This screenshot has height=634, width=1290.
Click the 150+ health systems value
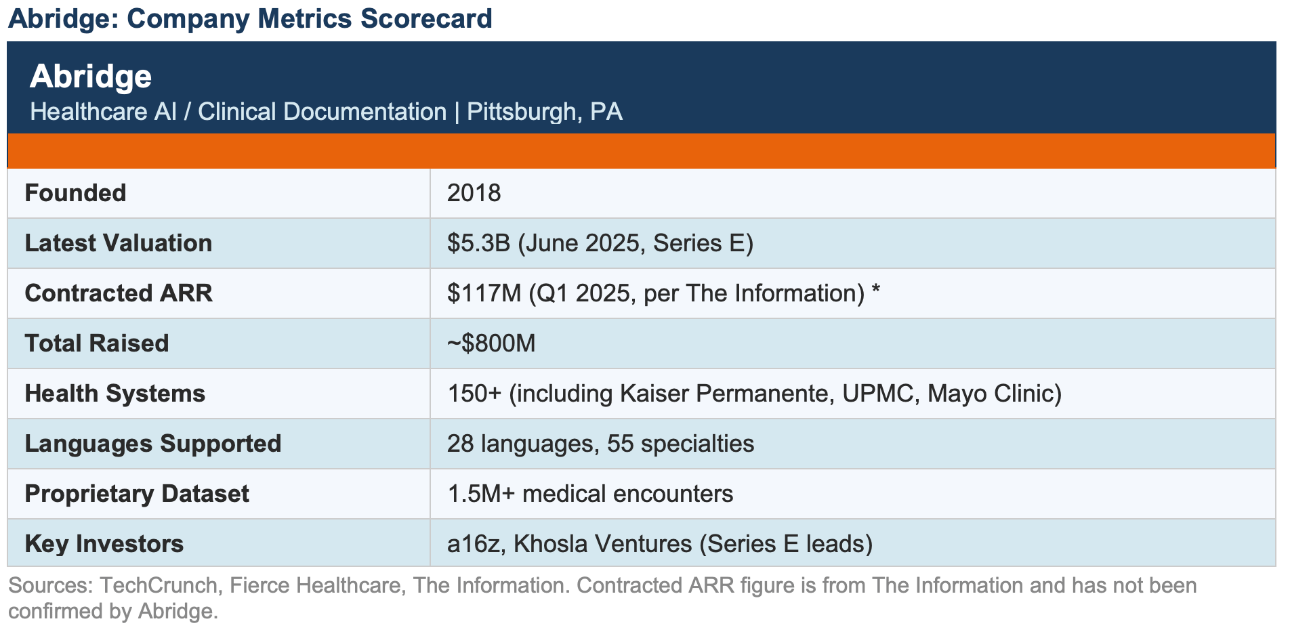754,394
